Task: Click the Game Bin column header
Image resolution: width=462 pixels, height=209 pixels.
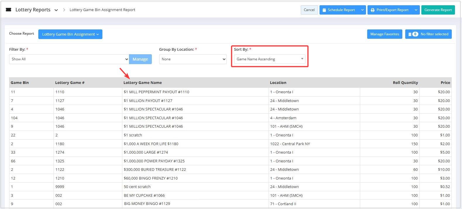Action: click(x=20, y=82)
